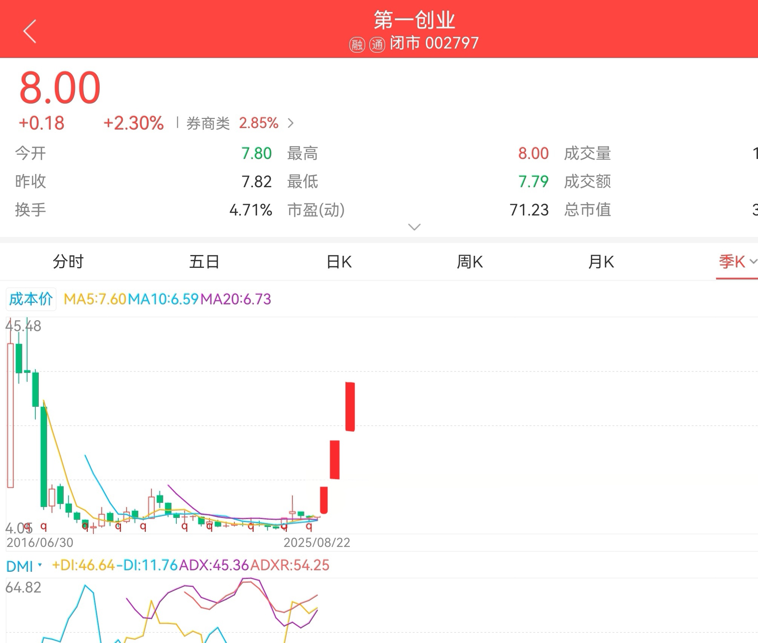Toggle the 成本价 button

point(31,299)
